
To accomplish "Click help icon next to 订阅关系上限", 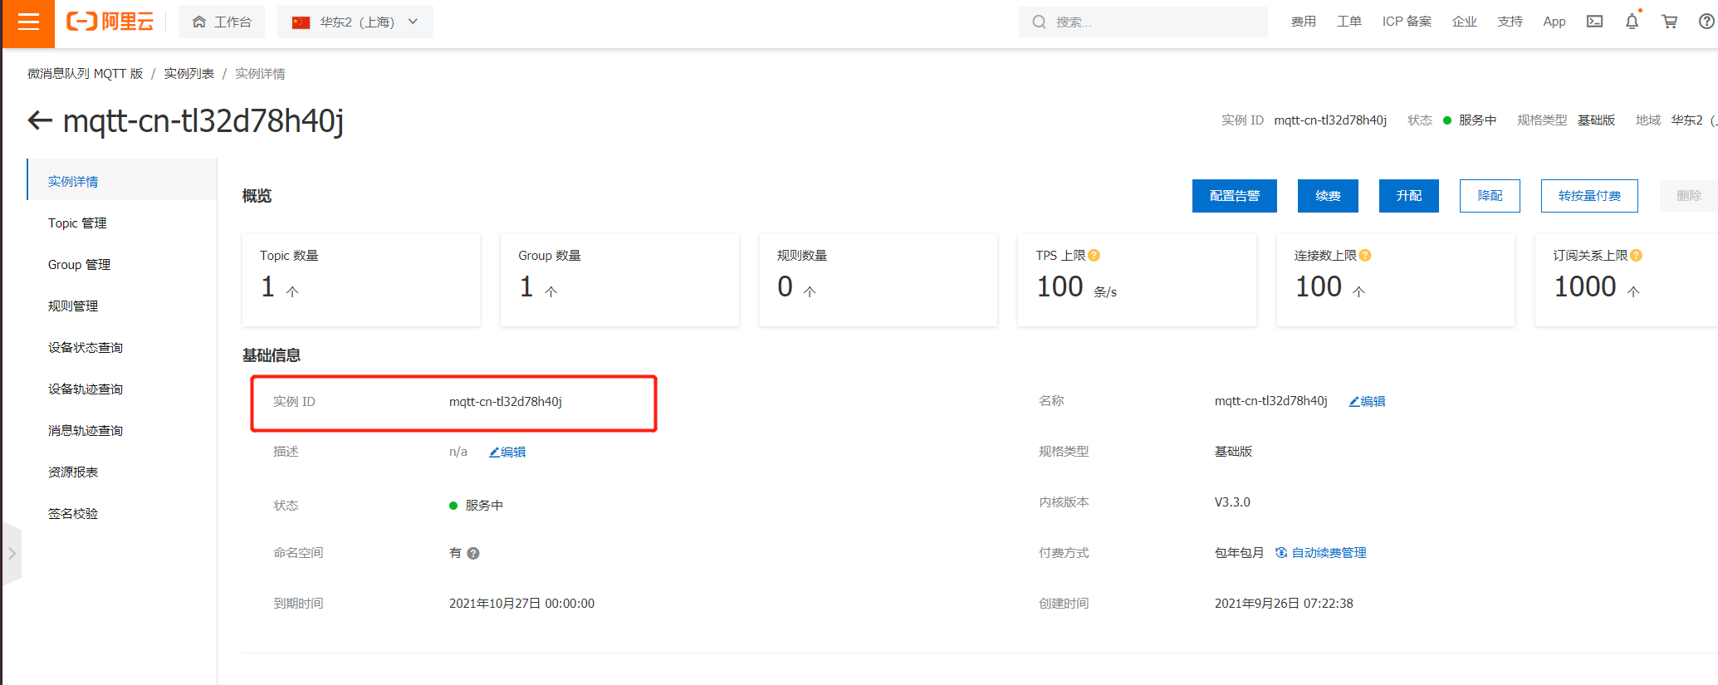I will 1636,256.
